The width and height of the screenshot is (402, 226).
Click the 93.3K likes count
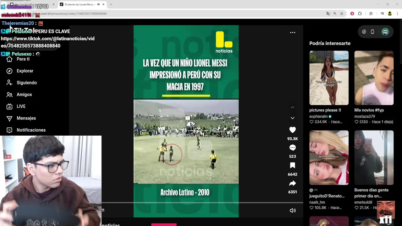292,139
